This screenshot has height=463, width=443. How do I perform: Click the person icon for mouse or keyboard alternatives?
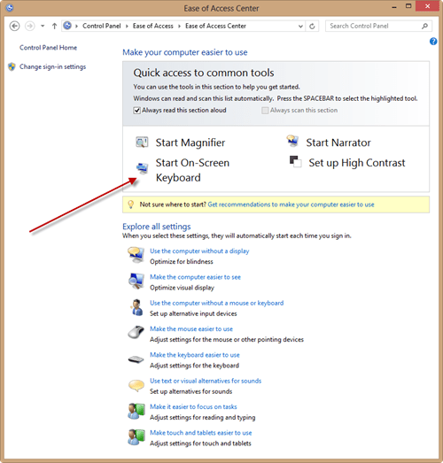[x=136, y=307]
